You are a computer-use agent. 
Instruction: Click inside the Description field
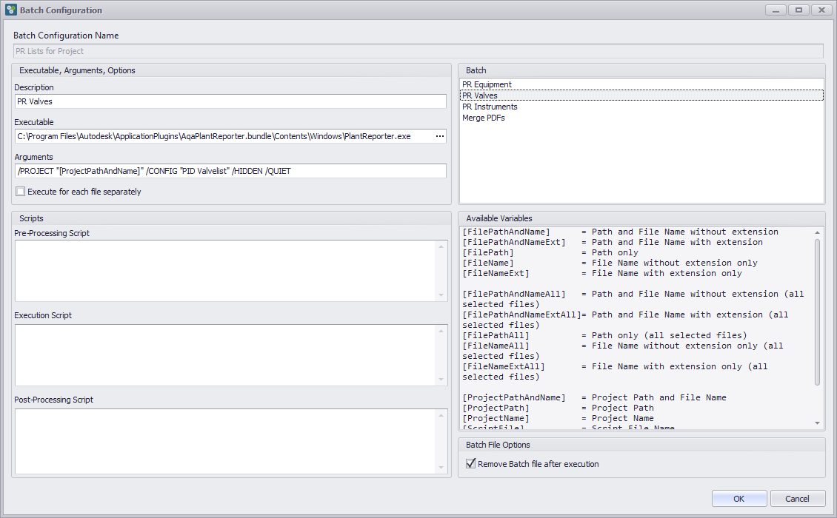click(x=222, y=101)
